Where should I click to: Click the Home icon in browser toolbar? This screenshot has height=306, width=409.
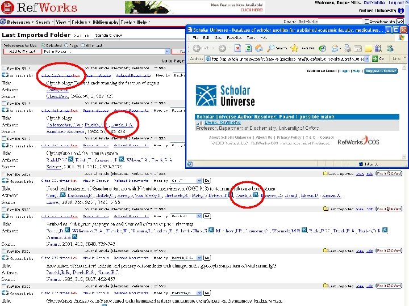click(x=259, y=48)
